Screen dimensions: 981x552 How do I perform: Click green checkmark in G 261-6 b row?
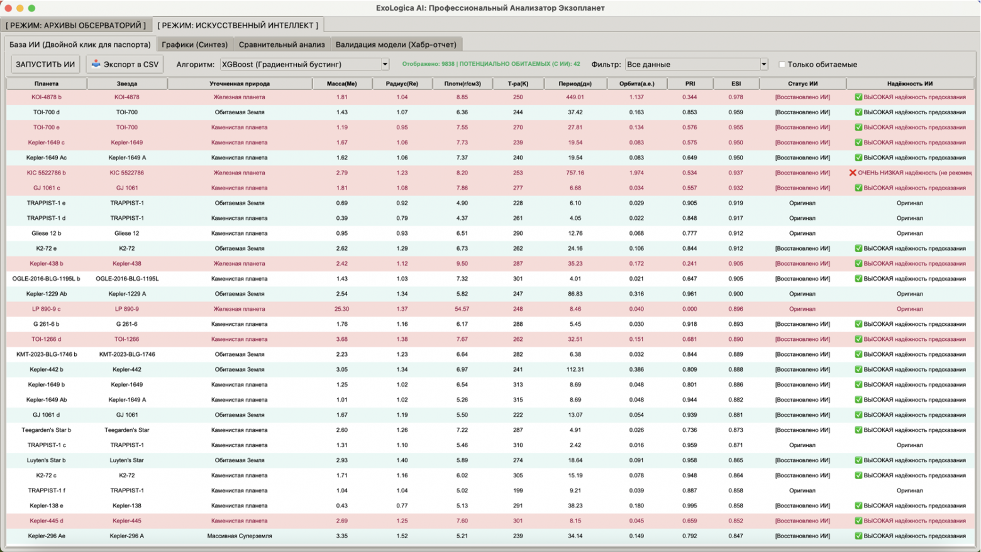point(858,324)
